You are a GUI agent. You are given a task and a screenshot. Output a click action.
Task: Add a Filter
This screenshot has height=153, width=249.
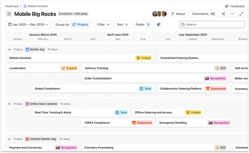103,24
